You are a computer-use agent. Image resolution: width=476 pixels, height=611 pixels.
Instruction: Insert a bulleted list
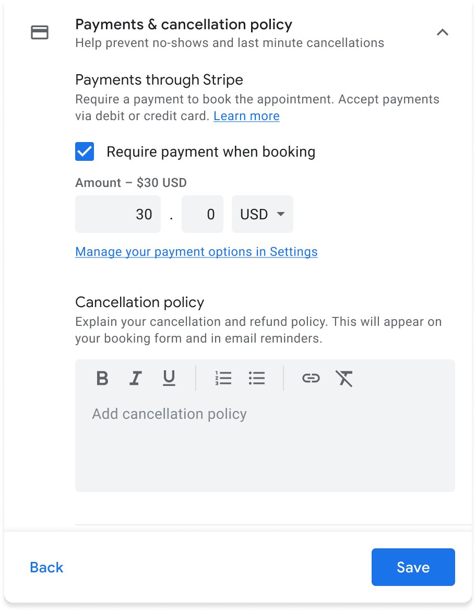tap(257, 378)
